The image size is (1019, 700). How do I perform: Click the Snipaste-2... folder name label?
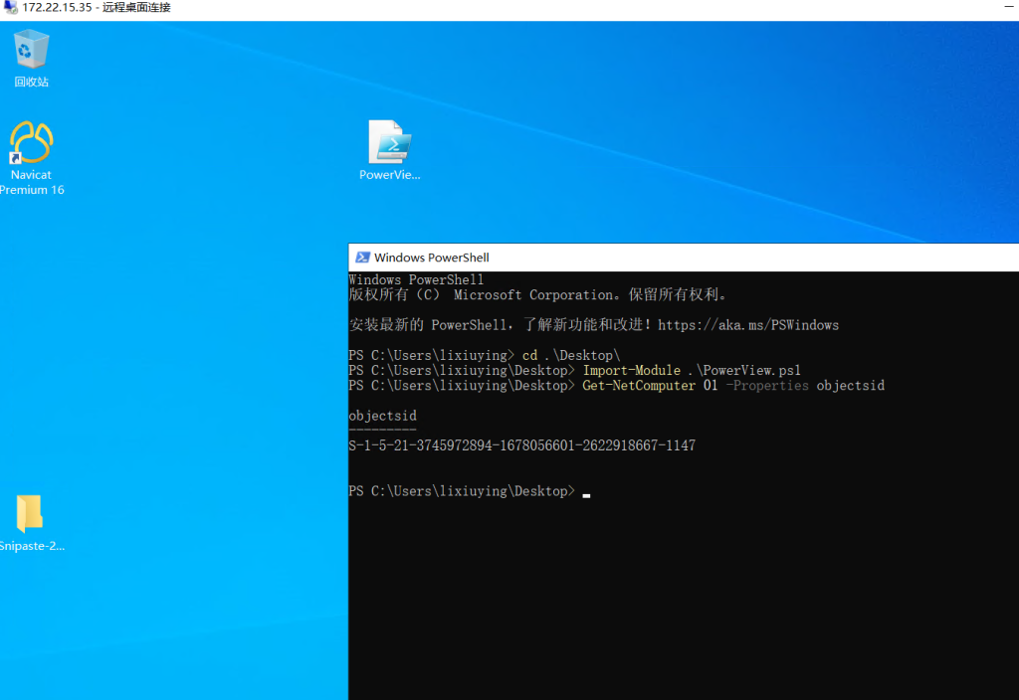pyautogui.click(x=31, y=546)
